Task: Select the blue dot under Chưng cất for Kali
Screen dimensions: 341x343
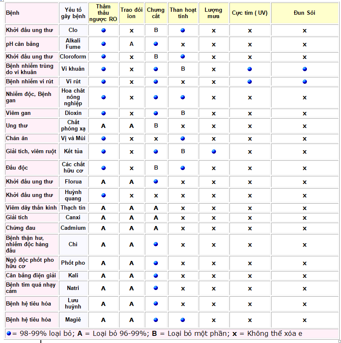Action: [156, 276]
